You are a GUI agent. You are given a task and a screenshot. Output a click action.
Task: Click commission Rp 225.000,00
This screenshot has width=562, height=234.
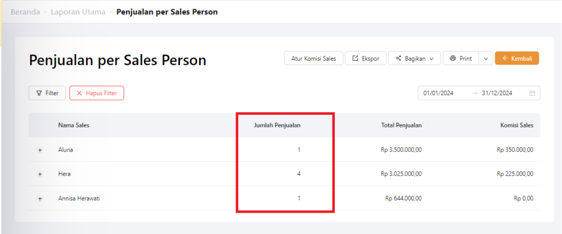click(515, 174)
